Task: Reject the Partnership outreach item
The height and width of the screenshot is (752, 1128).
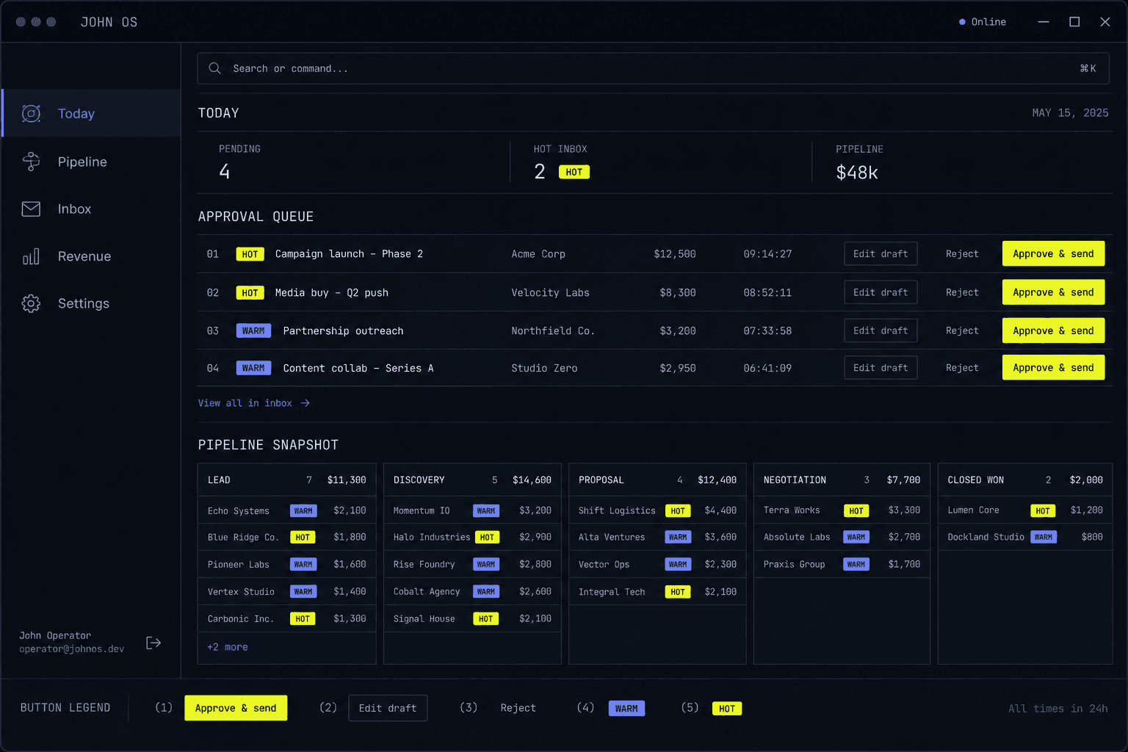Action: click(x=962, y=331)
